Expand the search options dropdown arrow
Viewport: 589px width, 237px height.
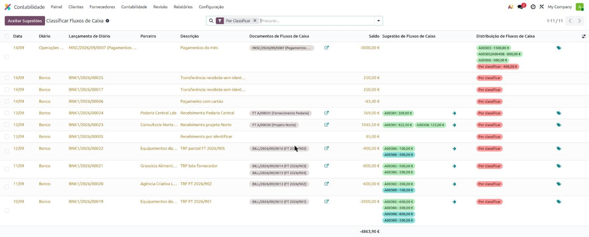pos(379,21)
